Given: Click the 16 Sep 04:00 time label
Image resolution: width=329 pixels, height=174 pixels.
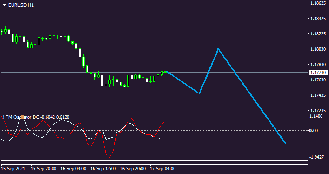Looking at the screenshot, I should coord(73,169).
